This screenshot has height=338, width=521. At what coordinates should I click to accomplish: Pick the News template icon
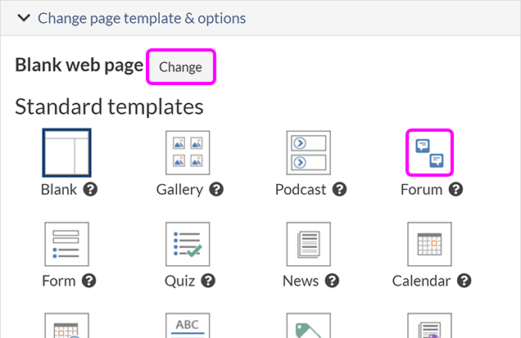point(309,245)
